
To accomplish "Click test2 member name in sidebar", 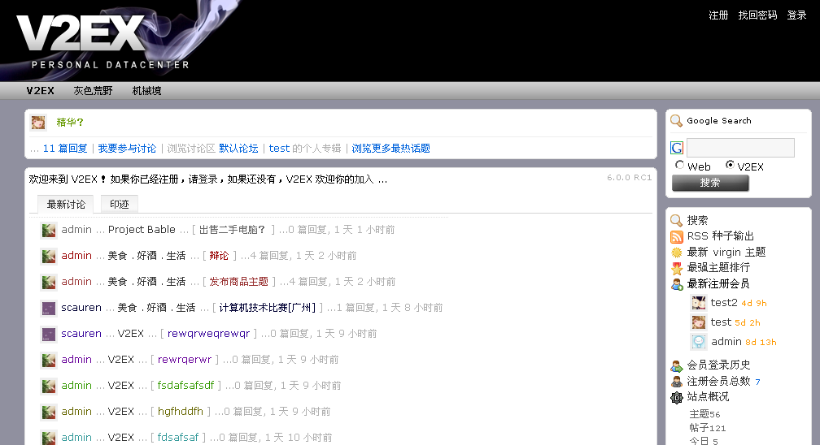I will [x=724, y=302].
